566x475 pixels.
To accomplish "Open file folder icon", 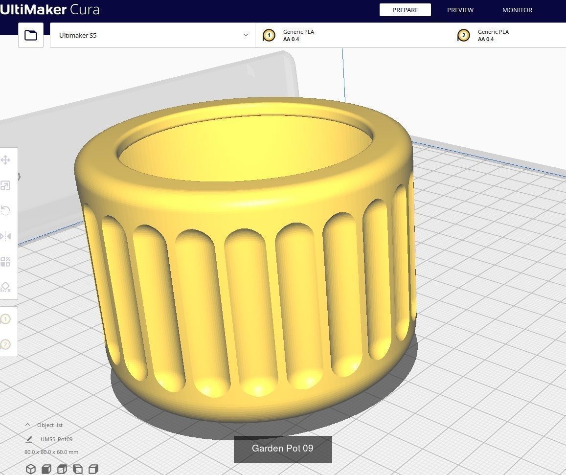I will (x=31, y=35).
